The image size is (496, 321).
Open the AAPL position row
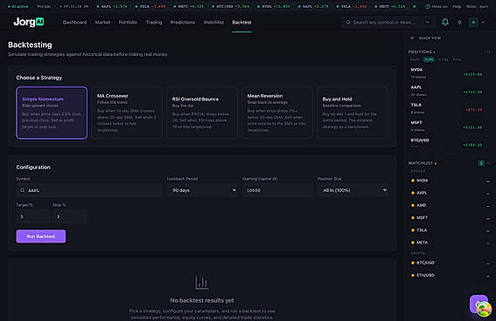click(x=446, y=91)
